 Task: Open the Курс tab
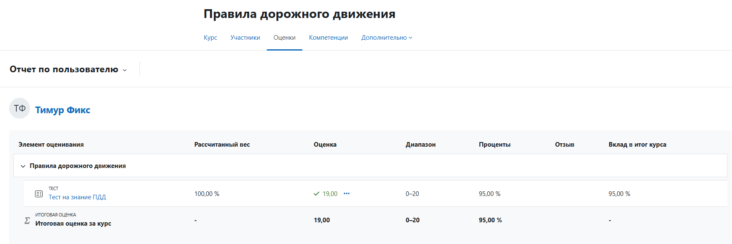(210, 38)
